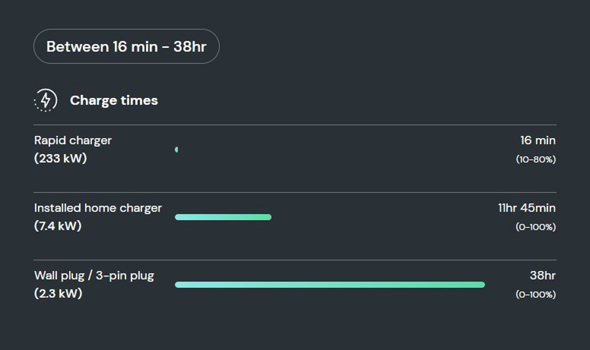The image size is (590, 350).
Task: Click the (0-100%) note under 11hr 45min
Action: [535, 227]
